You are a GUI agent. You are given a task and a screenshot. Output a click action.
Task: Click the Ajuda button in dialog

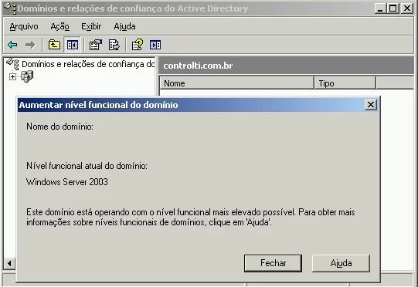[x=341, y=263]
